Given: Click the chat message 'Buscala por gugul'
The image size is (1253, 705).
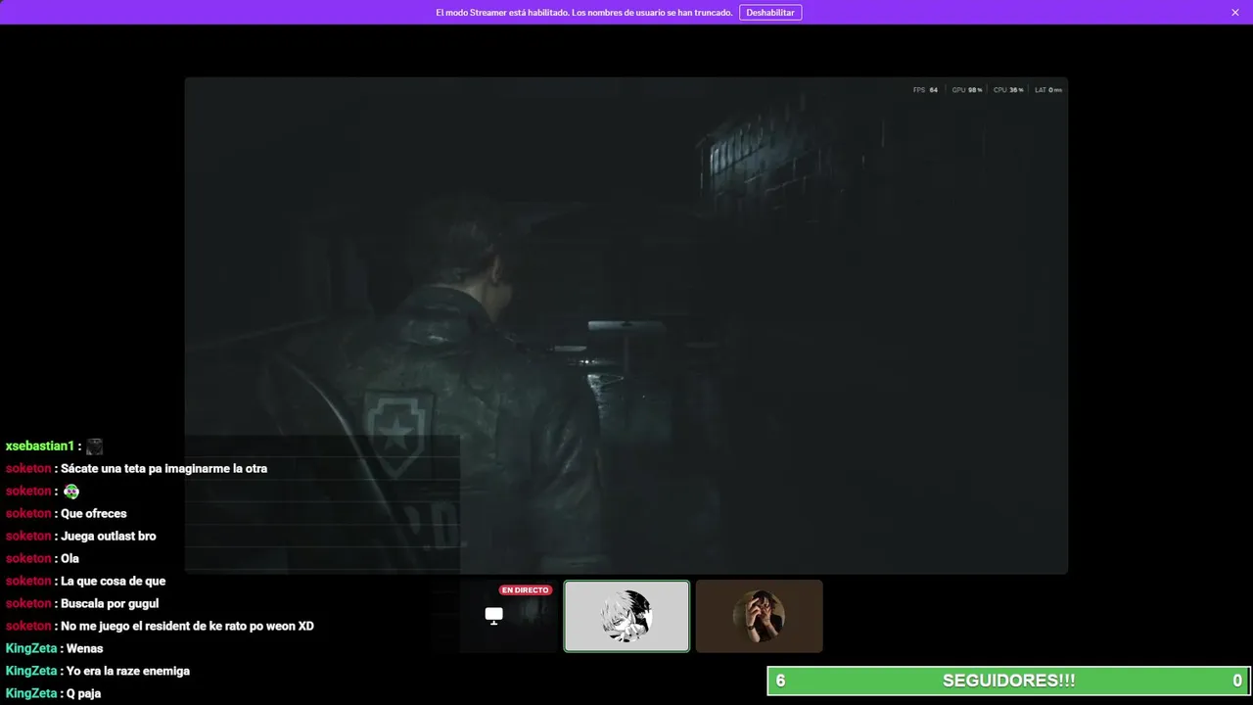Looking at the screenshot, I should tap(110, 604).
